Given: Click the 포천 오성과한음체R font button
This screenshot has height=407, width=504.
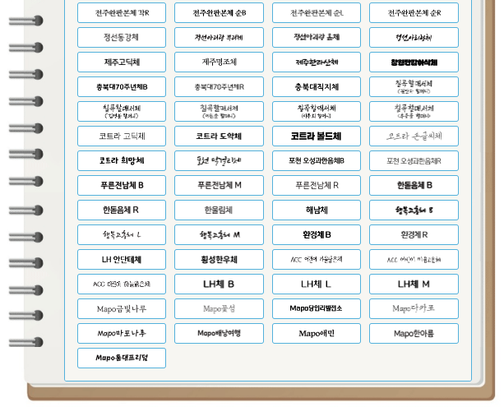Looking at the screenshot, I should click(x=414, y=160).
